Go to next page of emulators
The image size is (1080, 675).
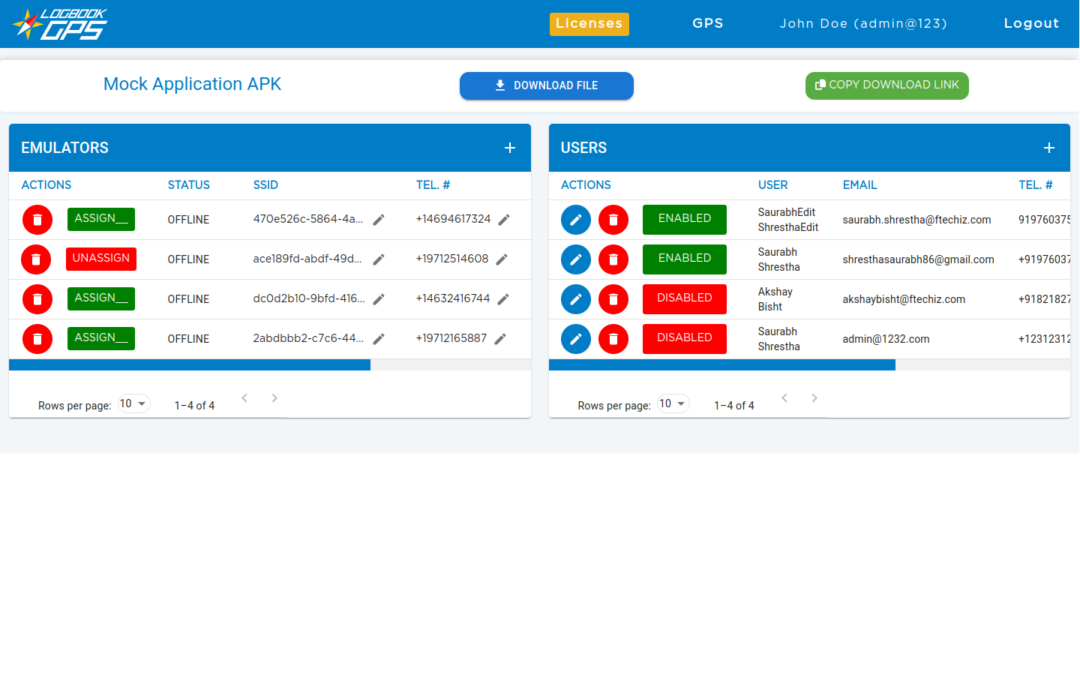click(x=274, y=398)
